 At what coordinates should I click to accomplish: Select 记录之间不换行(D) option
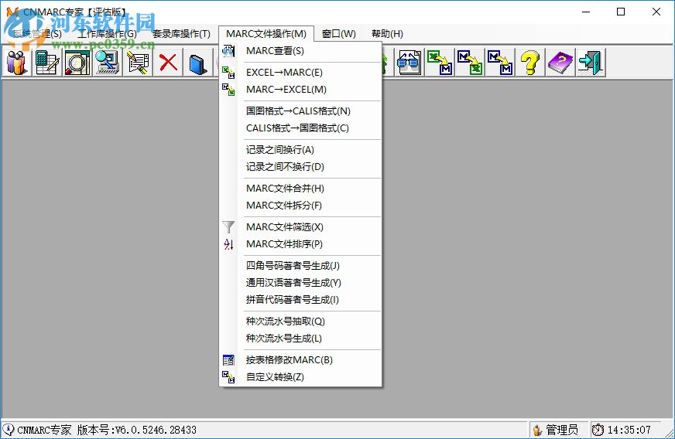tap(300, 167)
